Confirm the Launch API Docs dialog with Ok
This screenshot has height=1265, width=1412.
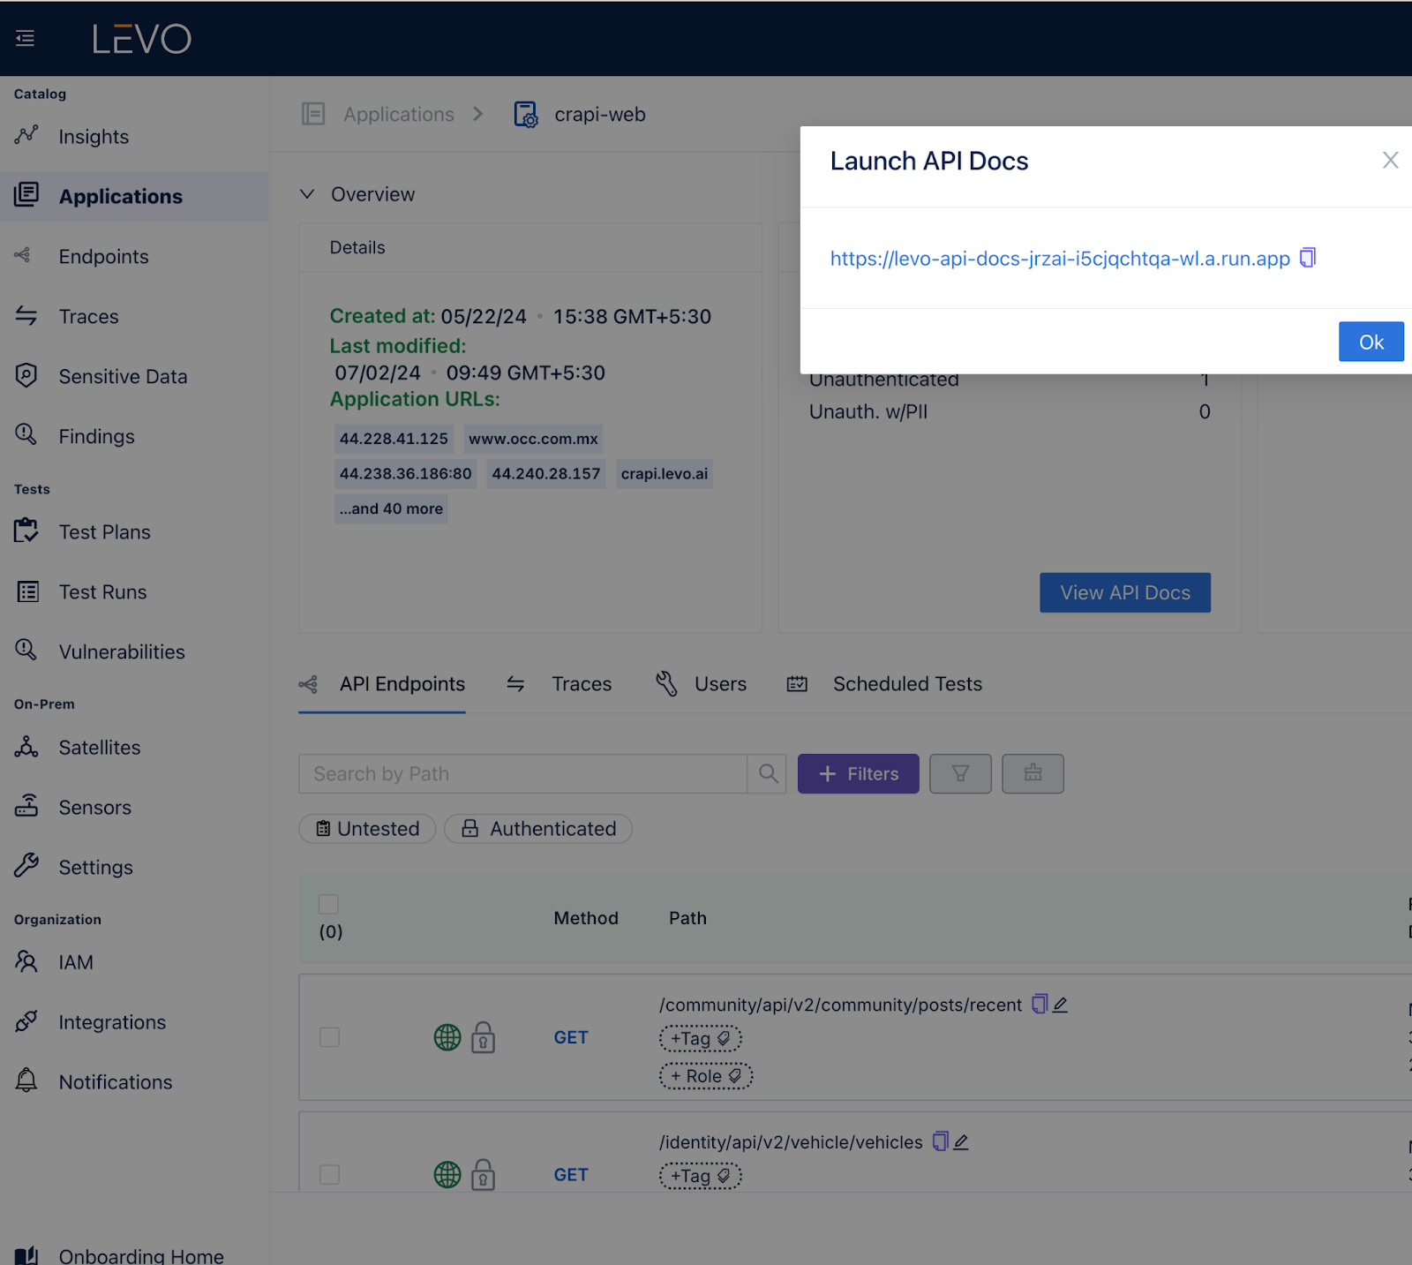pyautogui.click(x=1371, y=342)
